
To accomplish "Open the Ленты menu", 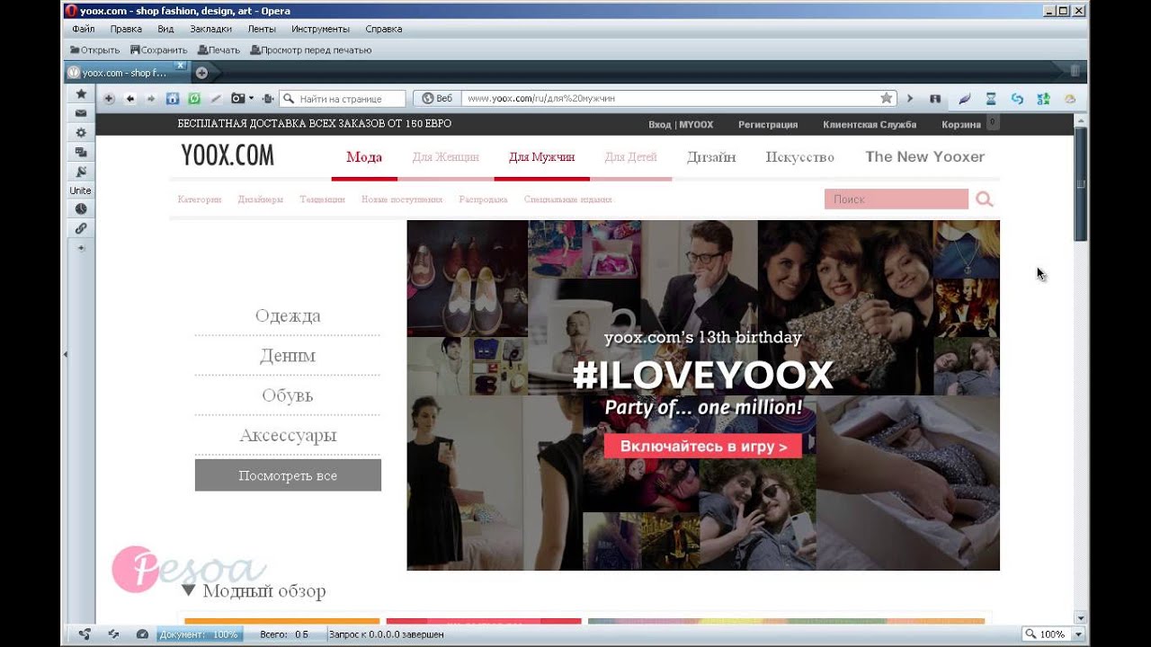I will (262, 29).
